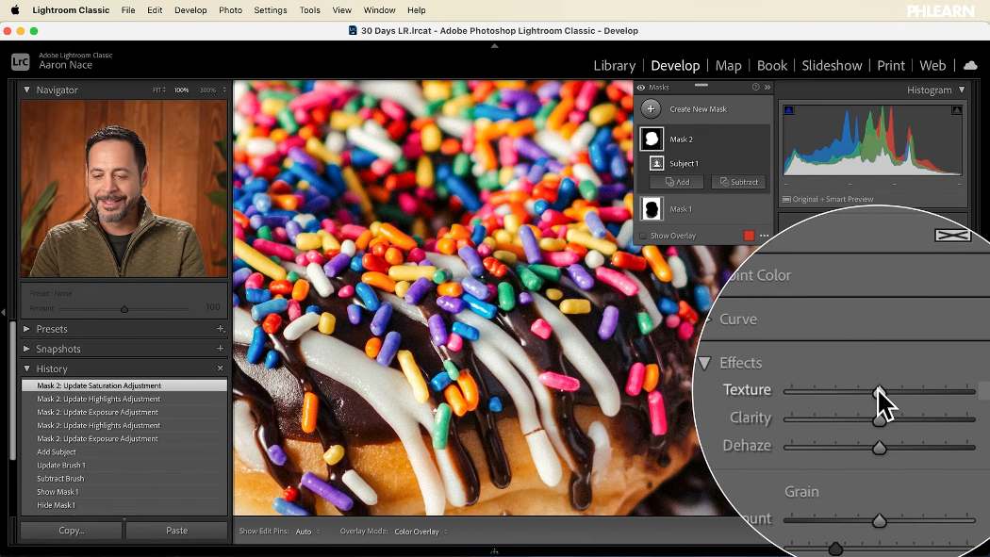Expand the Snapshots panel
Screen dimensions: 990x557
tap(26, 348)
